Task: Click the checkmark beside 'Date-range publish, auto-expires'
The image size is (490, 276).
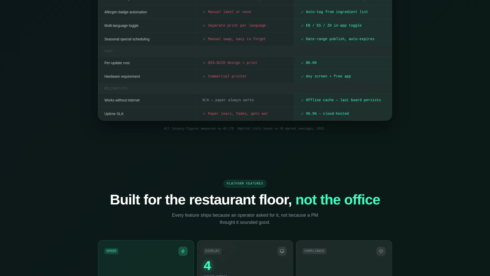Action: (x=302, y=39)
